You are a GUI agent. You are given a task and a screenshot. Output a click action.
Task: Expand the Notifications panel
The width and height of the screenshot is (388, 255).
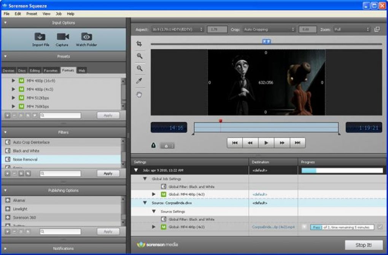tap(5, 249)
